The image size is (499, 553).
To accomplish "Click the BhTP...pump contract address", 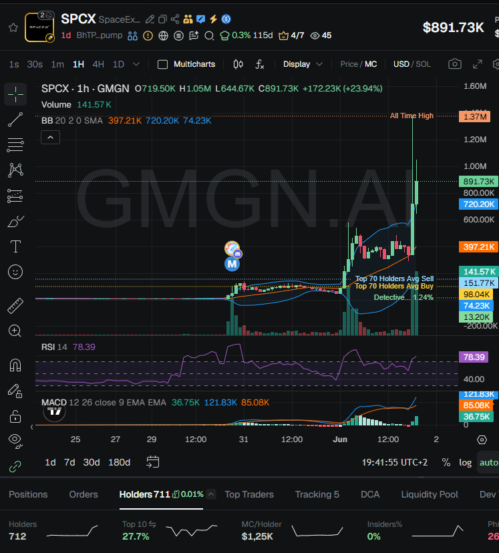I will [100, 35].
